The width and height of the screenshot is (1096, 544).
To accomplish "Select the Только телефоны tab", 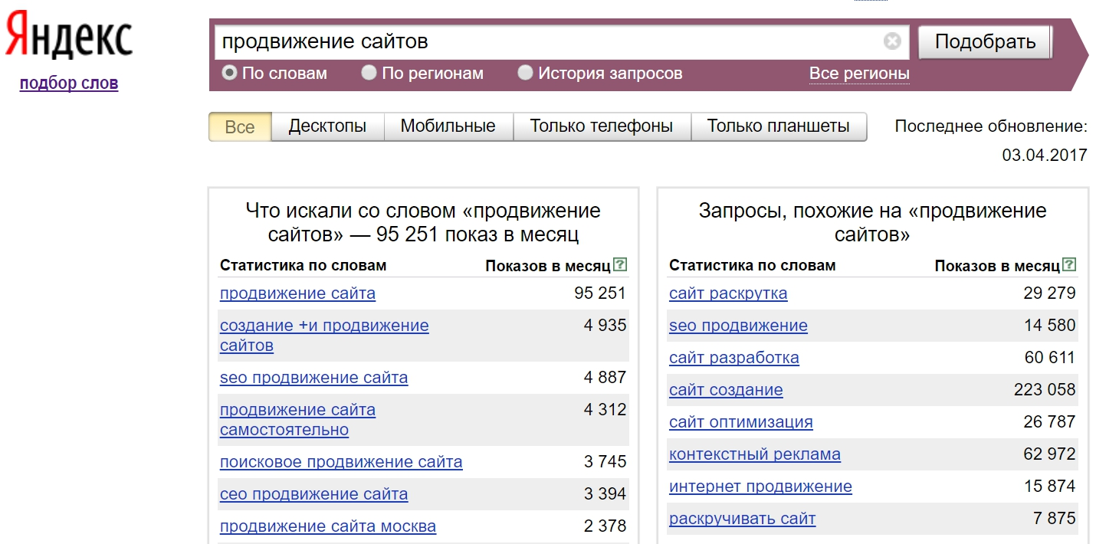I will [x=601, y=126].
